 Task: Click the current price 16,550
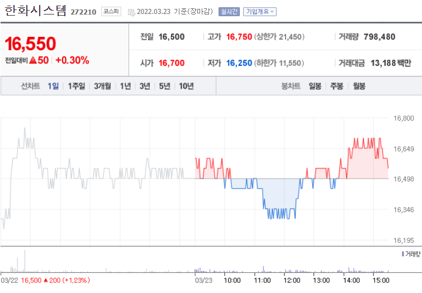click(x=30, y=44)
